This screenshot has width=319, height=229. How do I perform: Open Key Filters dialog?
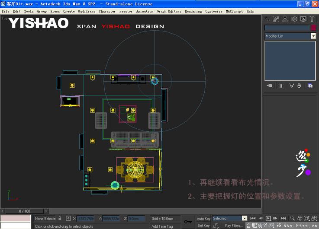tap(234, 226)
